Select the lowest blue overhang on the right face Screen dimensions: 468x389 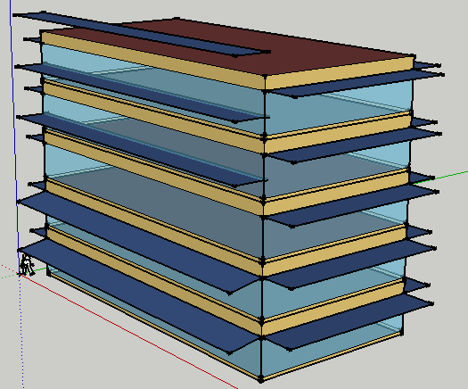pos(349,323)
